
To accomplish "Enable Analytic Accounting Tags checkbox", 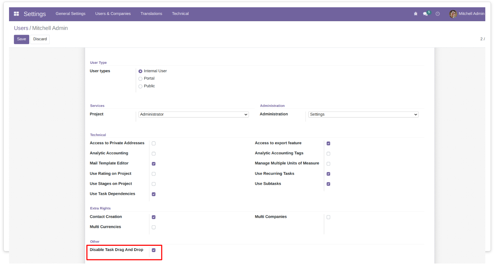I will coord(328,154).
